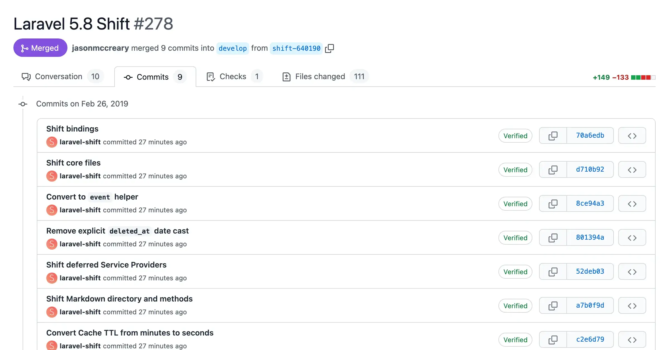Open commit hash 801394a

tap(590, 238)
